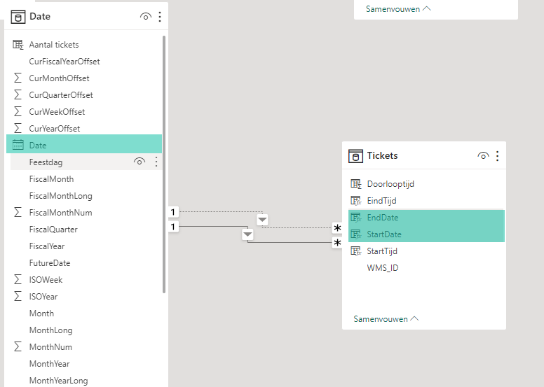Image resolution: width=544 pixels, height=387 pixels.
Task: Click the inactive dashed relationship arrow
Action: pyautogui.click(x=262, y=220)
